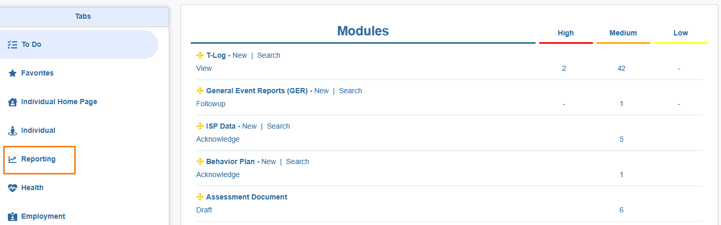Click the Individual Home Page house icon
721x225 pixels.
(x=13, y=102)
